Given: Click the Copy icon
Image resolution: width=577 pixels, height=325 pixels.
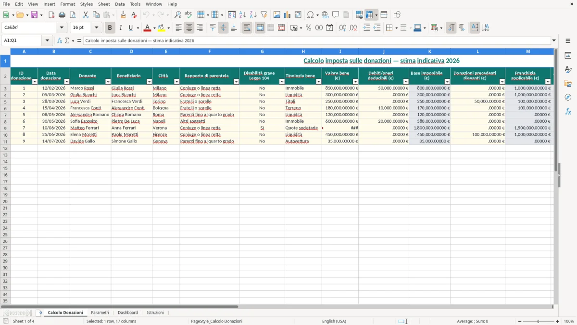Looking at the screenshot, I should (x=96, y=15).
